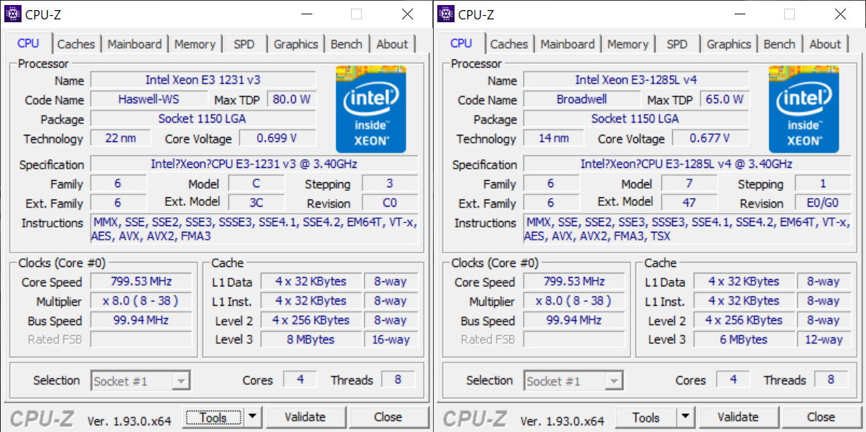Click Tools button in left window
The height and width of the screenshot is (432, 866).
pyautogui.click(x=213, y=417)
